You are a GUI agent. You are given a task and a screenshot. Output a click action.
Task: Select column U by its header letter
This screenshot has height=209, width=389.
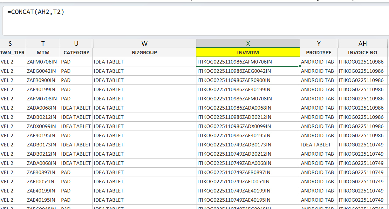pos(76,44)
